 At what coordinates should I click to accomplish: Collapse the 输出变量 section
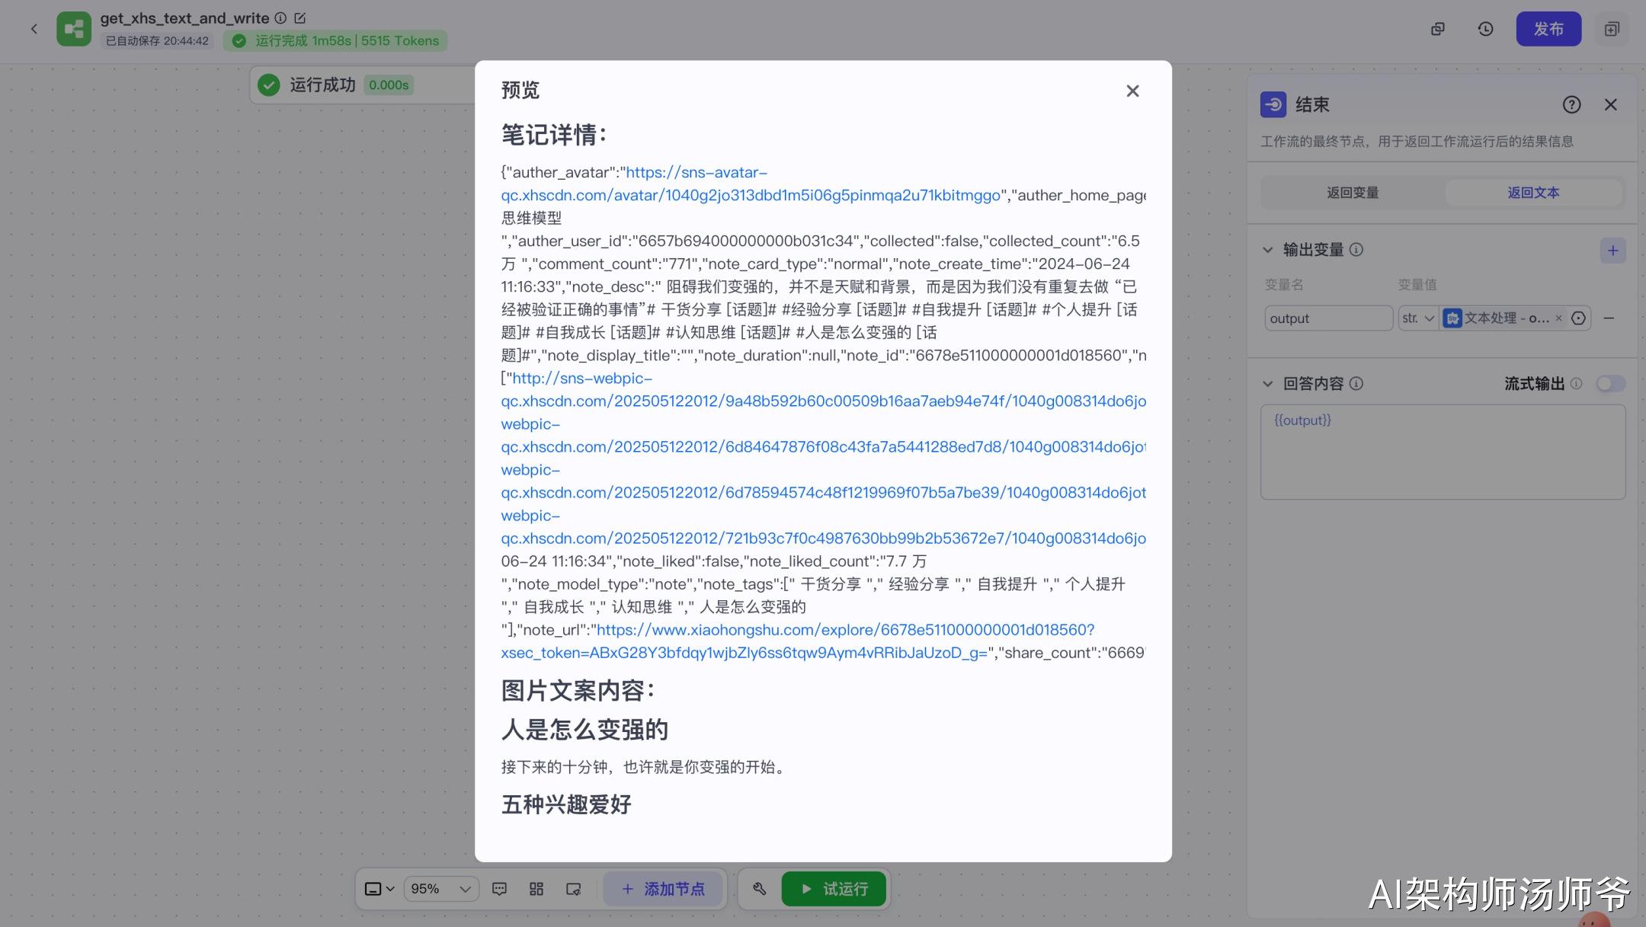[x=1268, y=250]
